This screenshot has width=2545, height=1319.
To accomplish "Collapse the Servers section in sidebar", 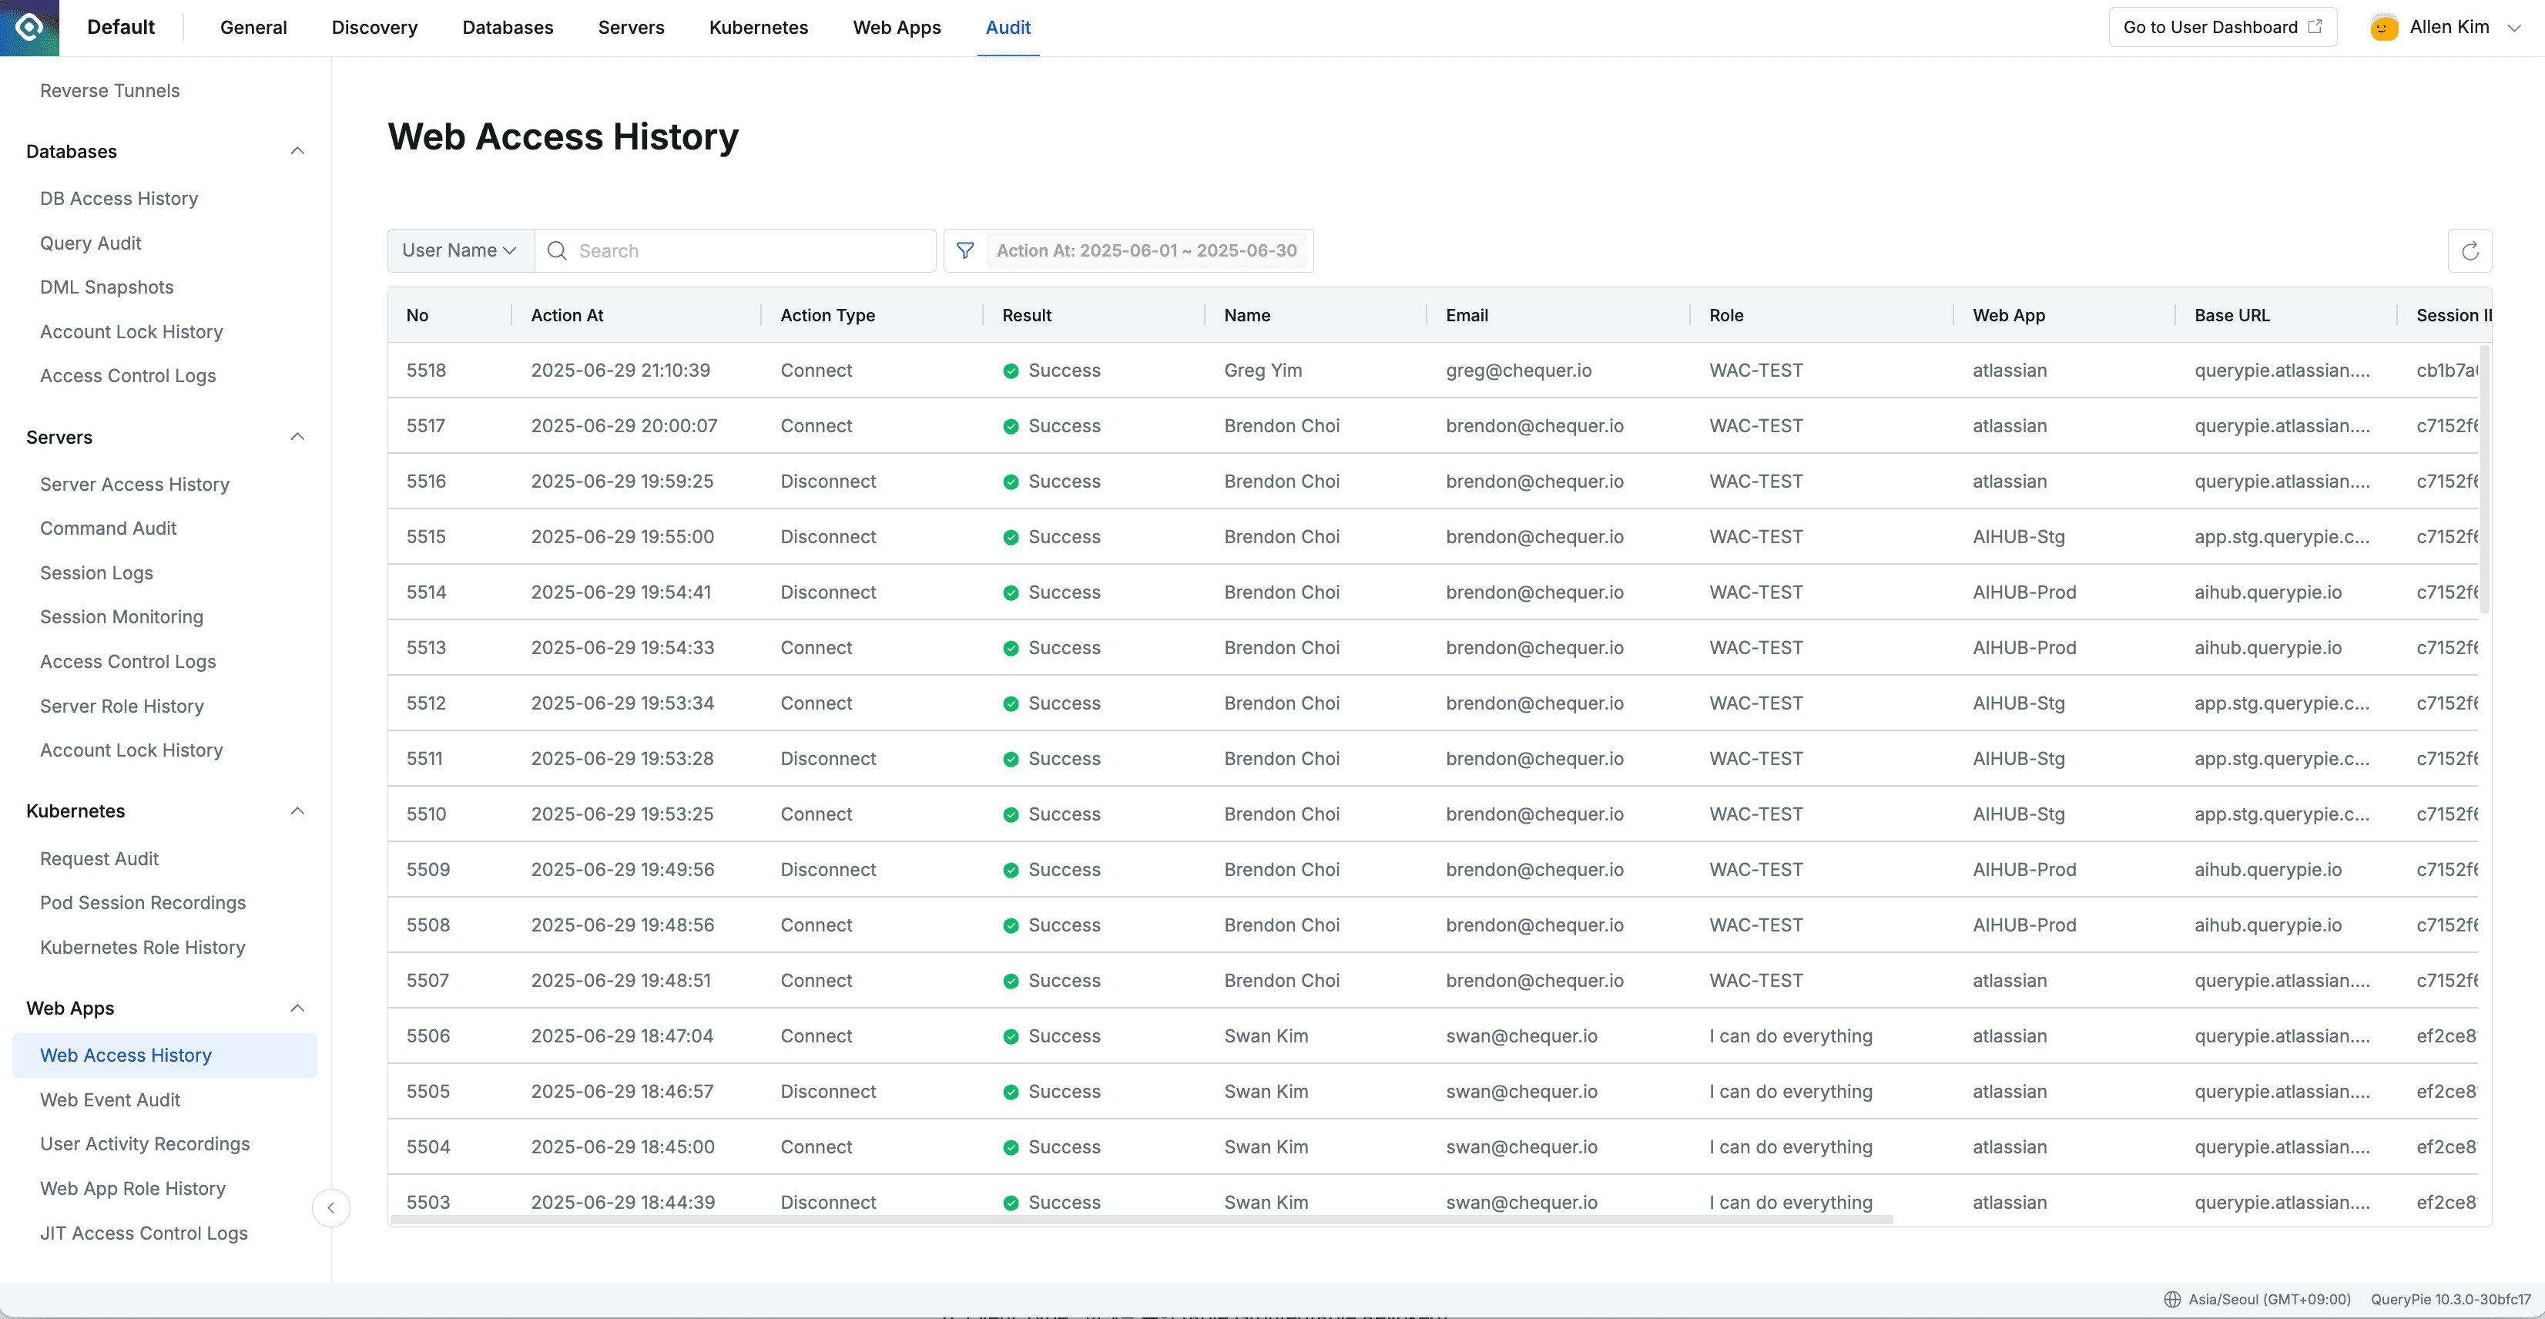I will (297, 437).
